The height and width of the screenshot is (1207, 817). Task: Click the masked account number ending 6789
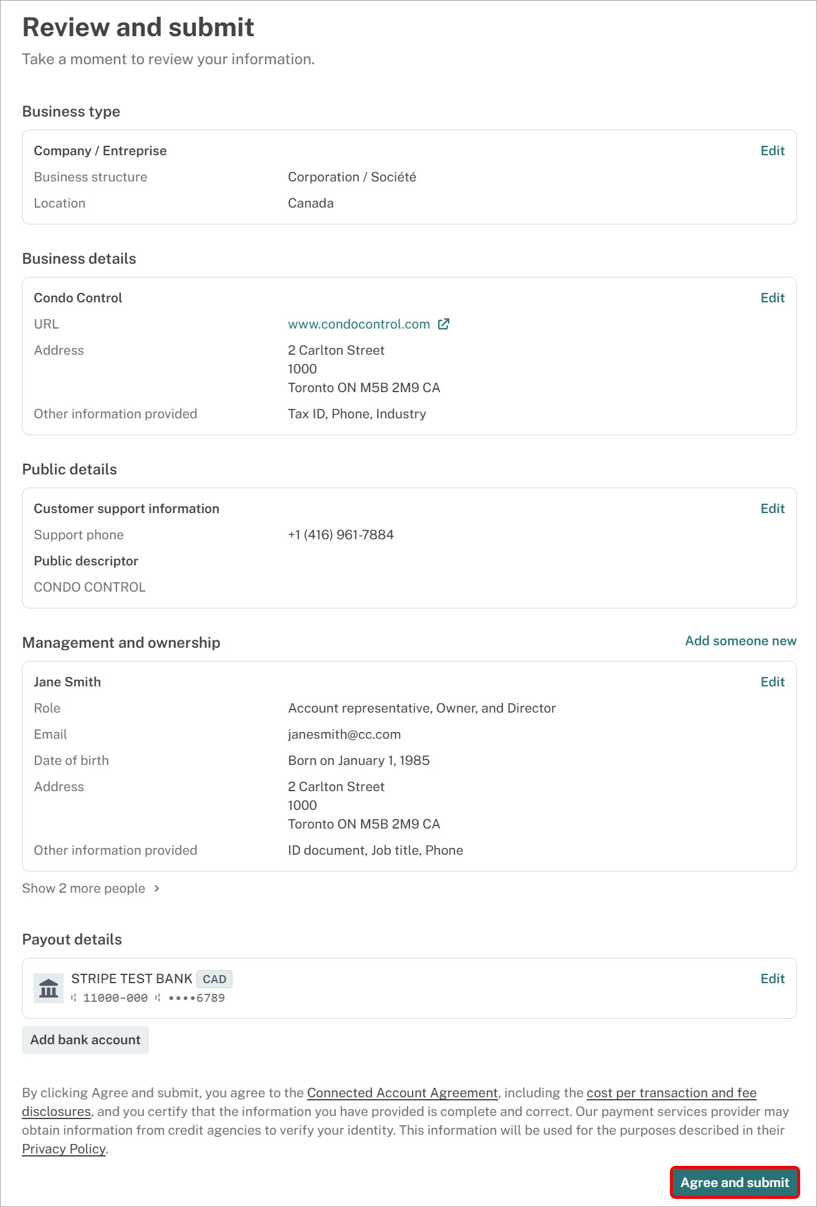[196, 998]
